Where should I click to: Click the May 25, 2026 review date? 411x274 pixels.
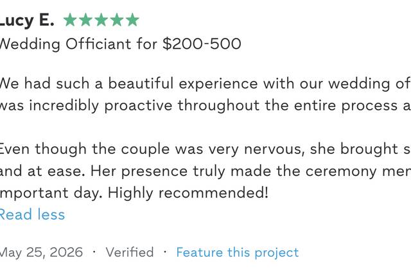point(41,253)
